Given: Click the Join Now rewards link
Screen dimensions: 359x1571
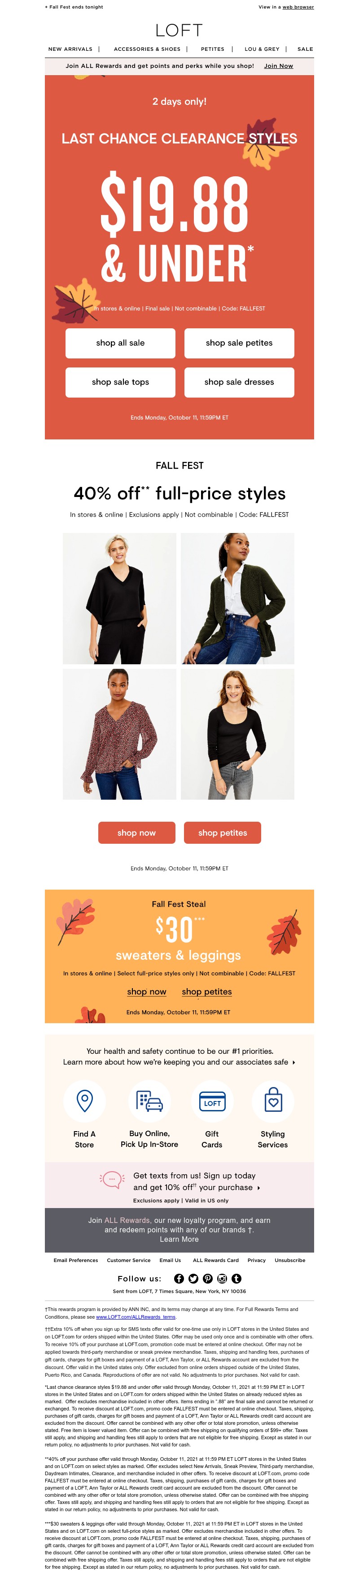Looking at the screenshot, I should 279,66.
